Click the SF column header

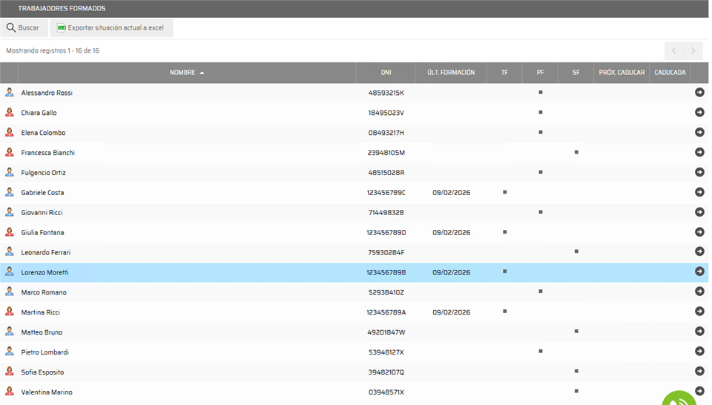576,73
